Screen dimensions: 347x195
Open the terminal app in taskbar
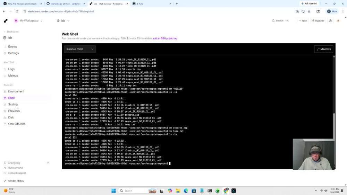click(210, 191)
